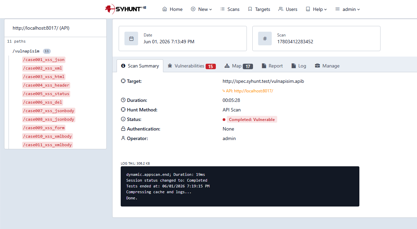Select the /case002_xss_xml path
Viewport: 417px width, 229px height.
point(42,68)
